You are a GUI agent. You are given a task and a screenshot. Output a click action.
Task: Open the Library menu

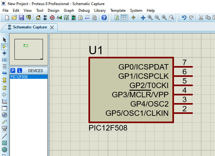100,11
